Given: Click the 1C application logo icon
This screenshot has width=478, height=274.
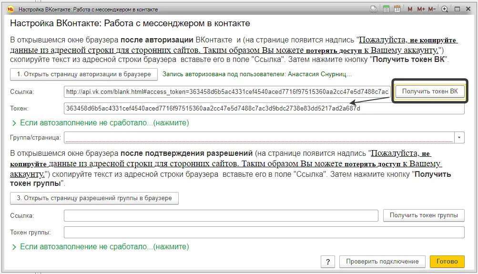Looking at the screenshot, I should [10, 9].
